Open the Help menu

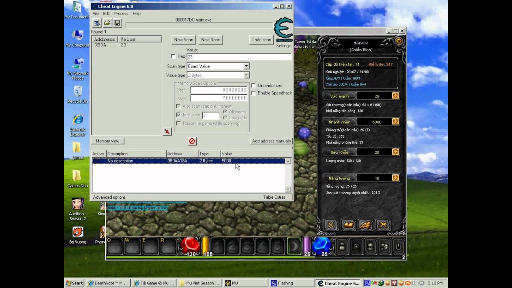click(x=136, y=14)
